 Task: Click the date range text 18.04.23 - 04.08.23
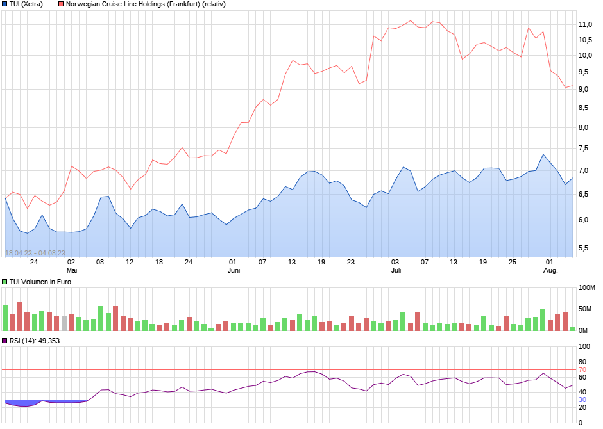[x=35, y=253]
